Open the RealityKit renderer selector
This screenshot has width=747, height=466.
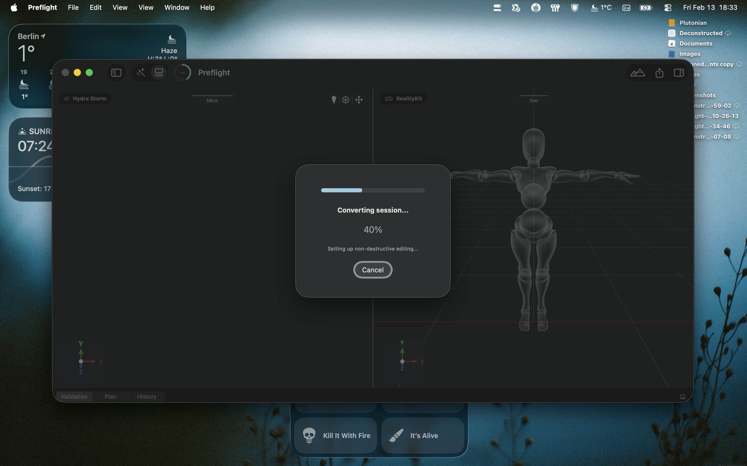(403, 98)
